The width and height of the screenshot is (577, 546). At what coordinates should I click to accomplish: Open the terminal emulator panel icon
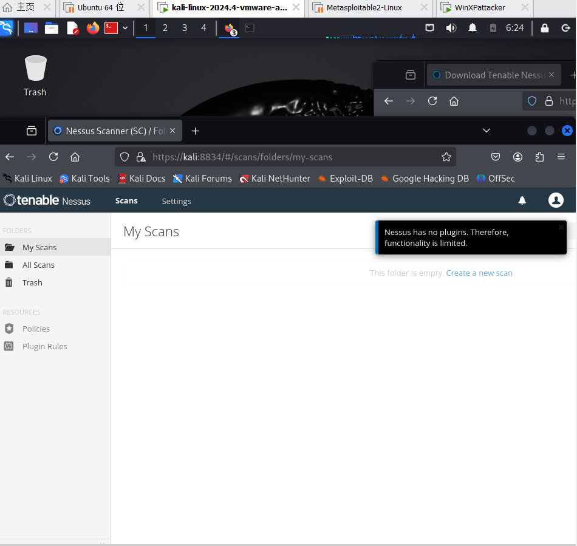click(111, 28)
